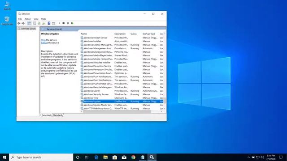The width and height of the screenshot is (287, 161).
Task: Click the services list scroll-up arrow
Action: click(x=165, y=34)
